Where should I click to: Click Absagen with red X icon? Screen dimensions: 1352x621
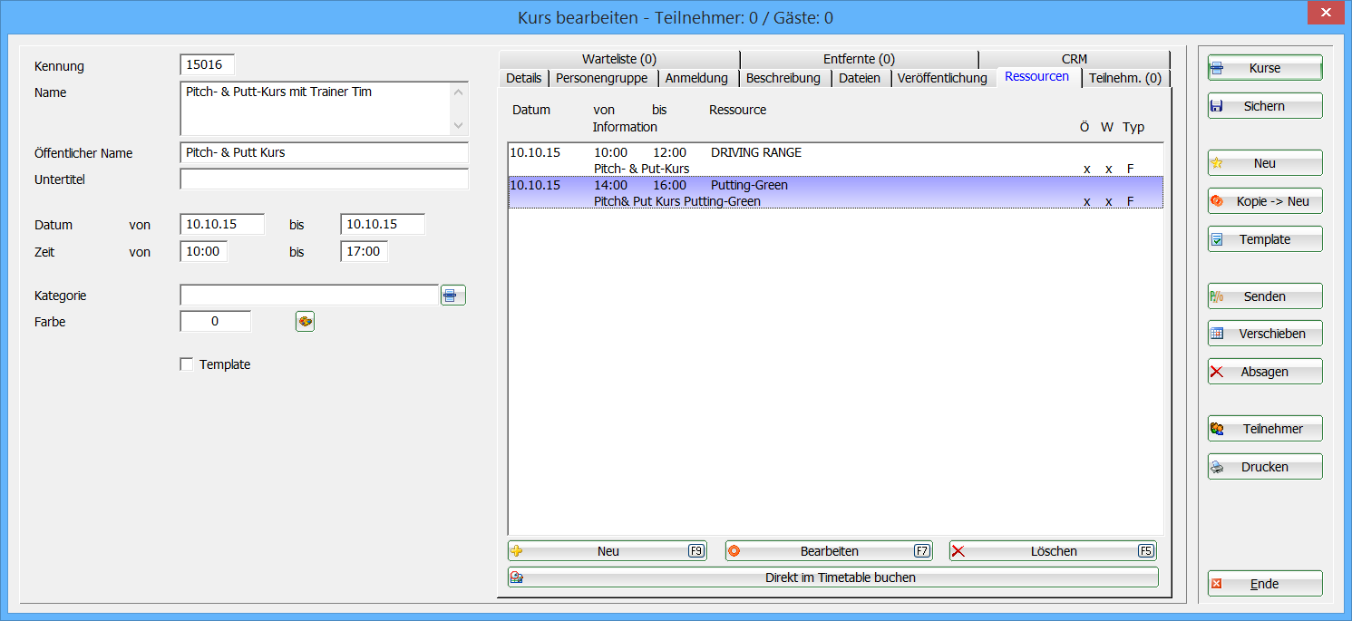[1264, 372]
